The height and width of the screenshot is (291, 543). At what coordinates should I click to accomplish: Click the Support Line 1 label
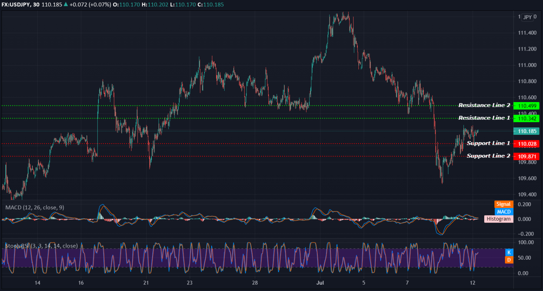(x=488, y=143)
